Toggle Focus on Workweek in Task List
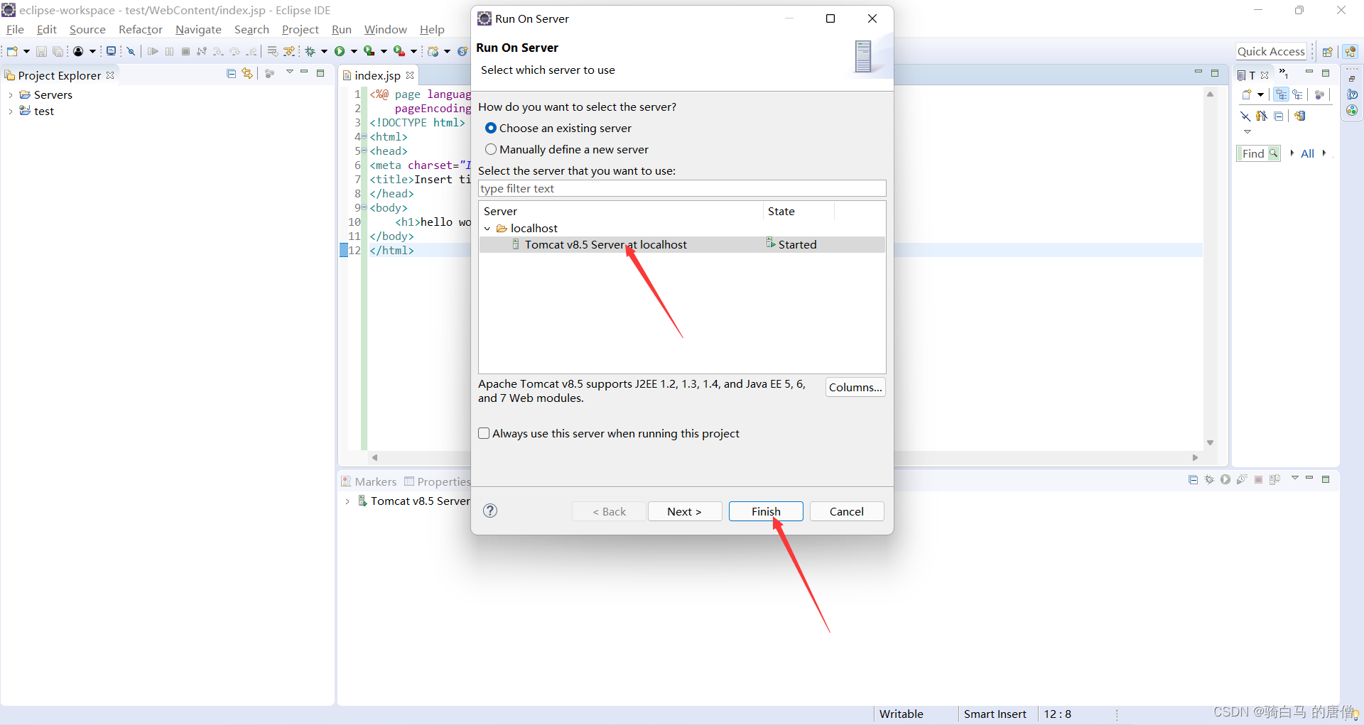The height and width of the screenshot is (725, 1364). [1319, 94]
